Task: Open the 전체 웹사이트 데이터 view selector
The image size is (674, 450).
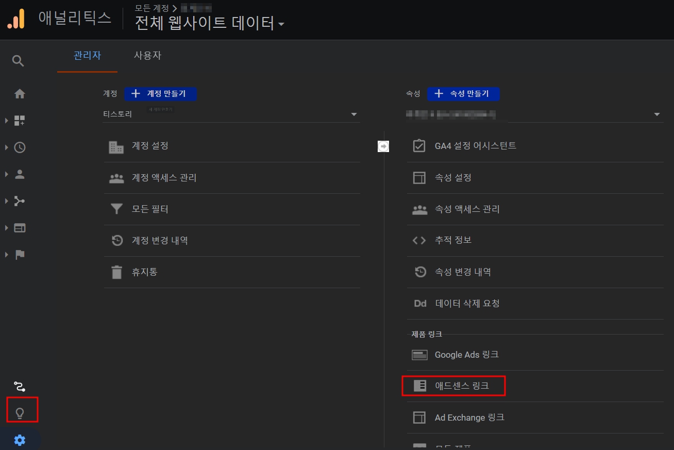Action: point(210,24)
